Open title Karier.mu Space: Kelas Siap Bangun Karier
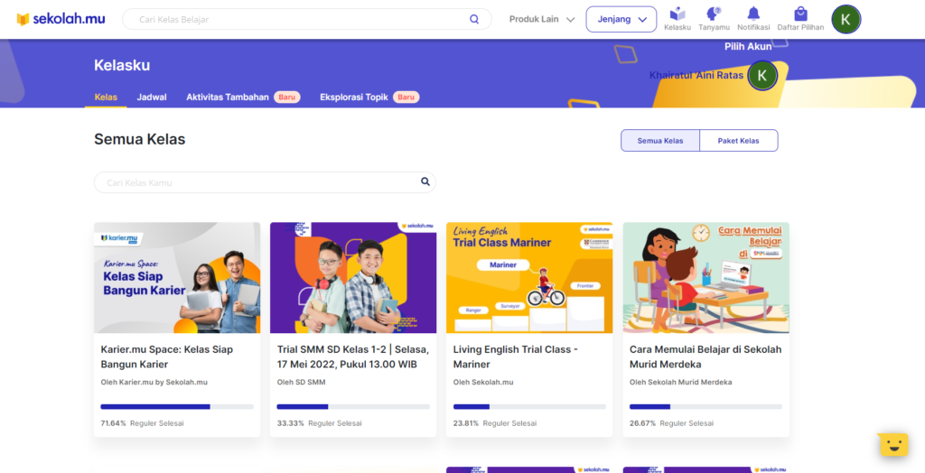Screen dimensions: 925x473 click(x=167, y=357)
